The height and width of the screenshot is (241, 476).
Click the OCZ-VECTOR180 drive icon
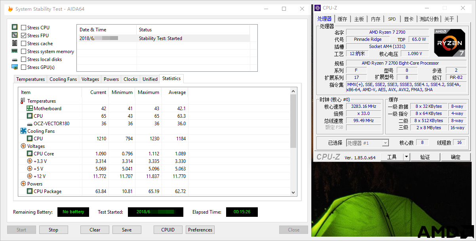[30, 124]
